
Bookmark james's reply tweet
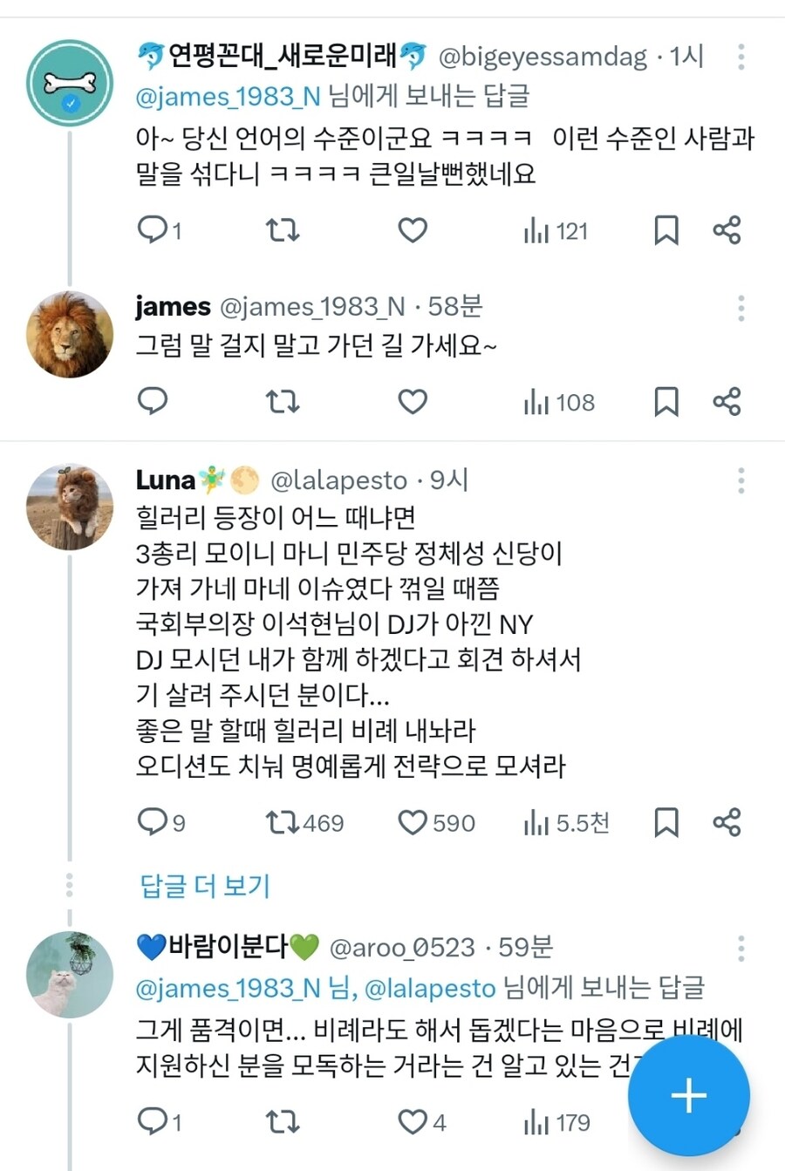click(667, 402)
